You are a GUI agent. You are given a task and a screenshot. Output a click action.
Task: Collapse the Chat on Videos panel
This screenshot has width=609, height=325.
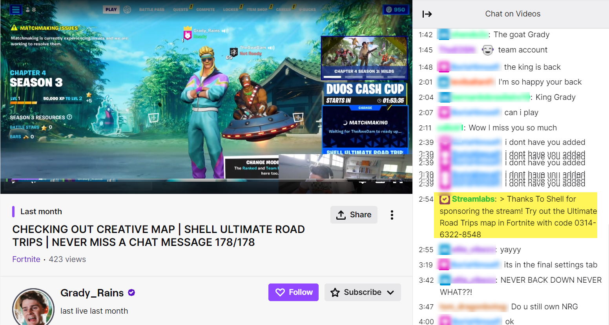[x=427, y=14]
